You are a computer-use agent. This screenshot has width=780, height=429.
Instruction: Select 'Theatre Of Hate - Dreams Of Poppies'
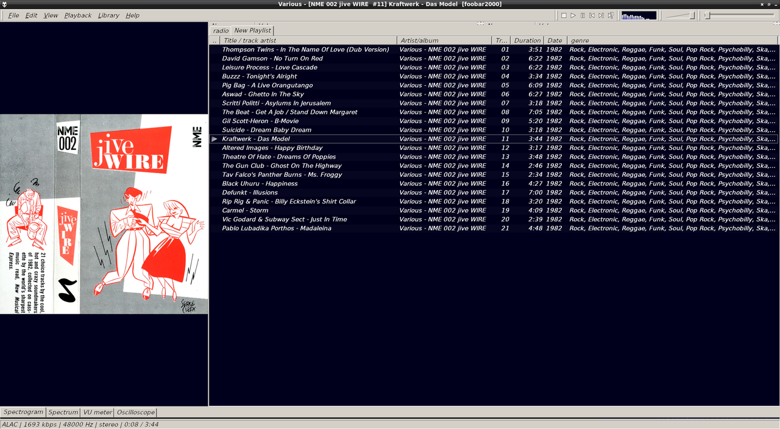(x=278, y=157)
